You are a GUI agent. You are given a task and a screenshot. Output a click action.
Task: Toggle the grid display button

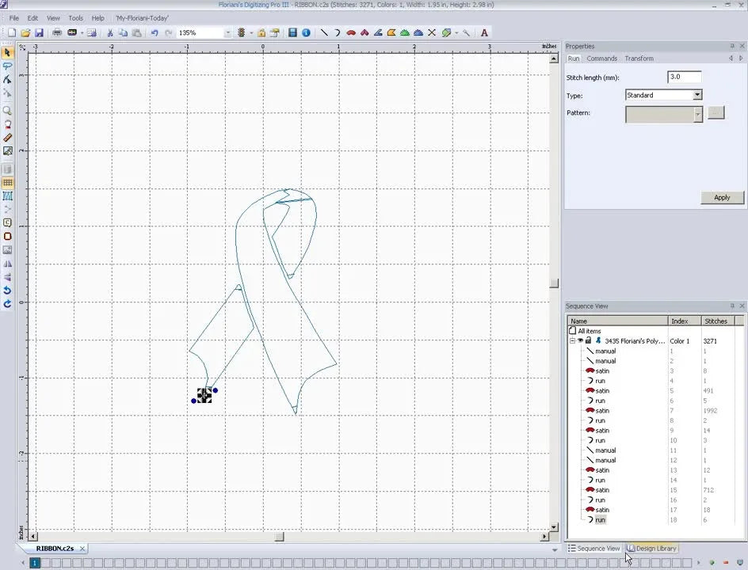[7, 183]
